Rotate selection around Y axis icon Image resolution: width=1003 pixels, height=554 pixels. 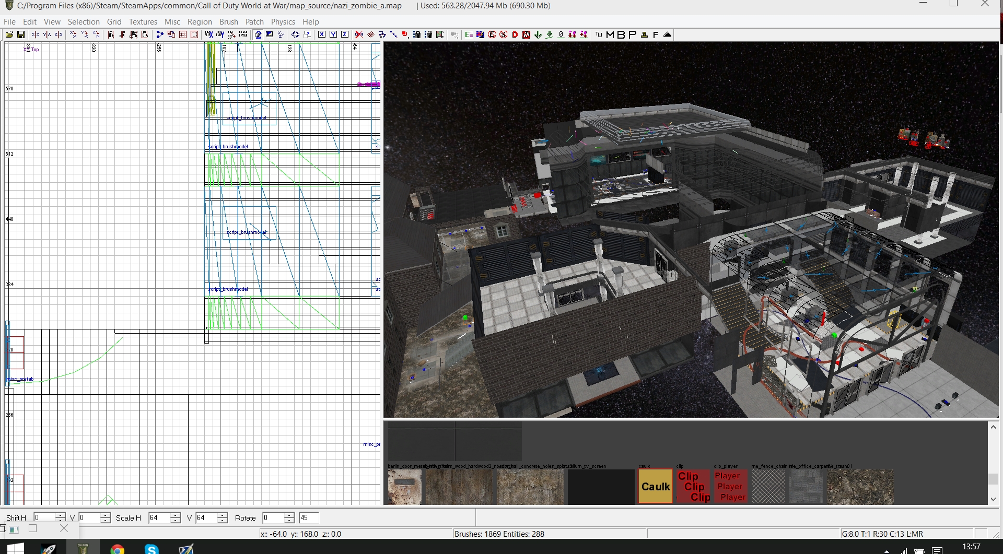tap(85, 34)
